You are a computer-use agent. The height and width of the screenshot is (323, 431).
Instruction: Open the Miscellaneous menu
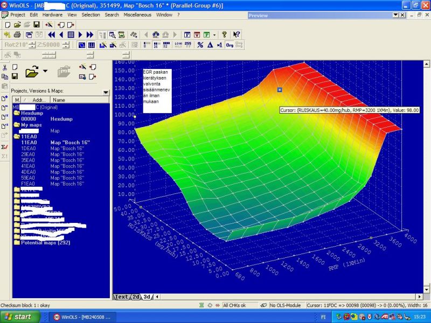tap(137, 15)
